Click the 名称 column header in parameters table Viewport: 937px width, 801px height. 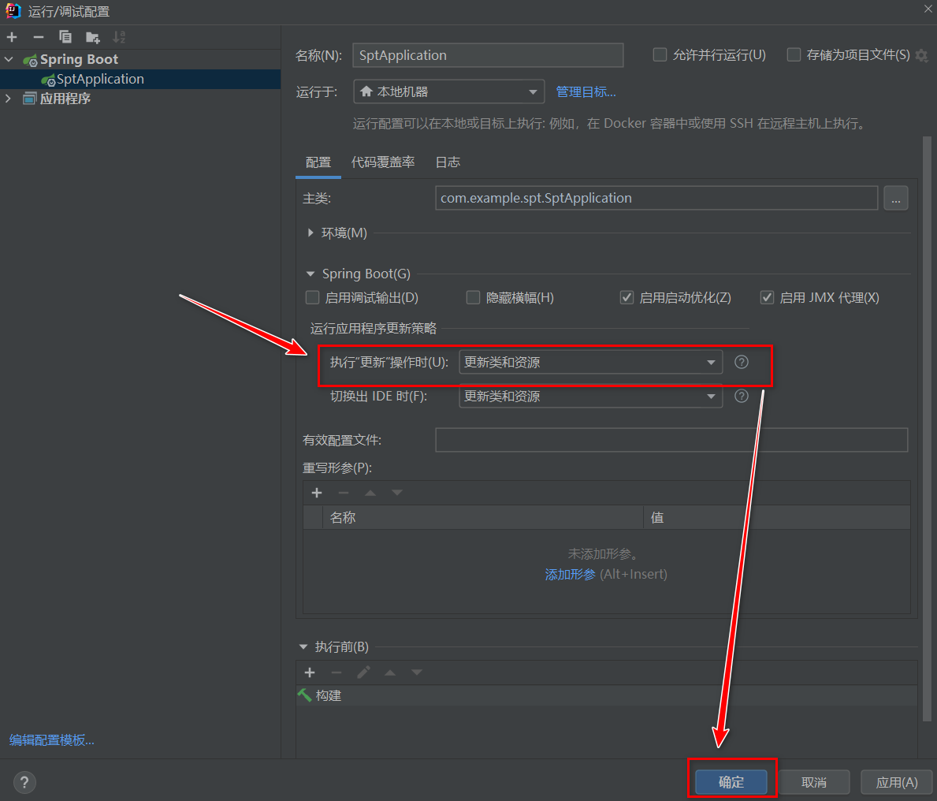click(483, 518)
